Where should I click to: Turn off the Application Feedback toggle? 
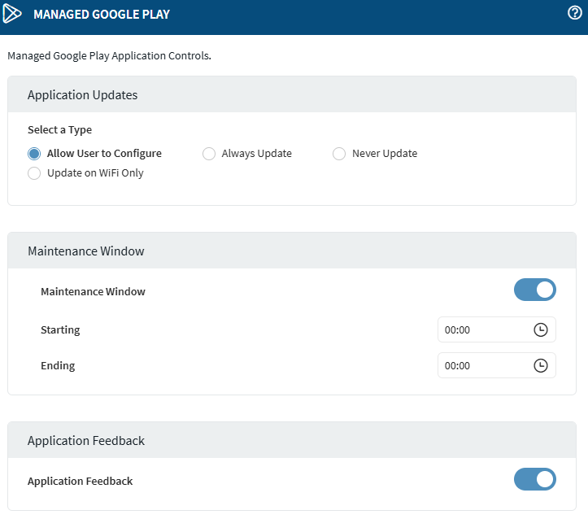534,480
